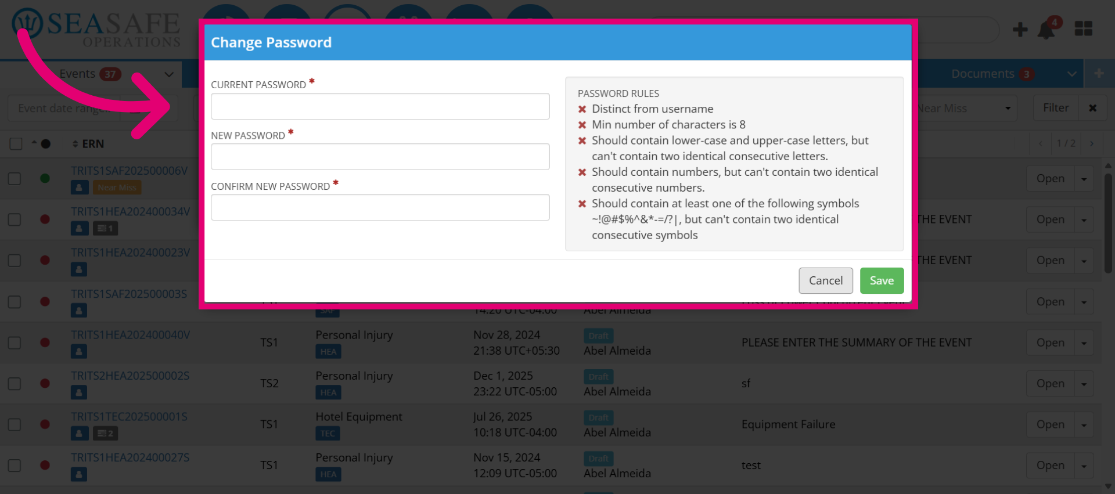Open the Events tab
The height and width of the screenshot is (494, 1115).
[77, 74]
